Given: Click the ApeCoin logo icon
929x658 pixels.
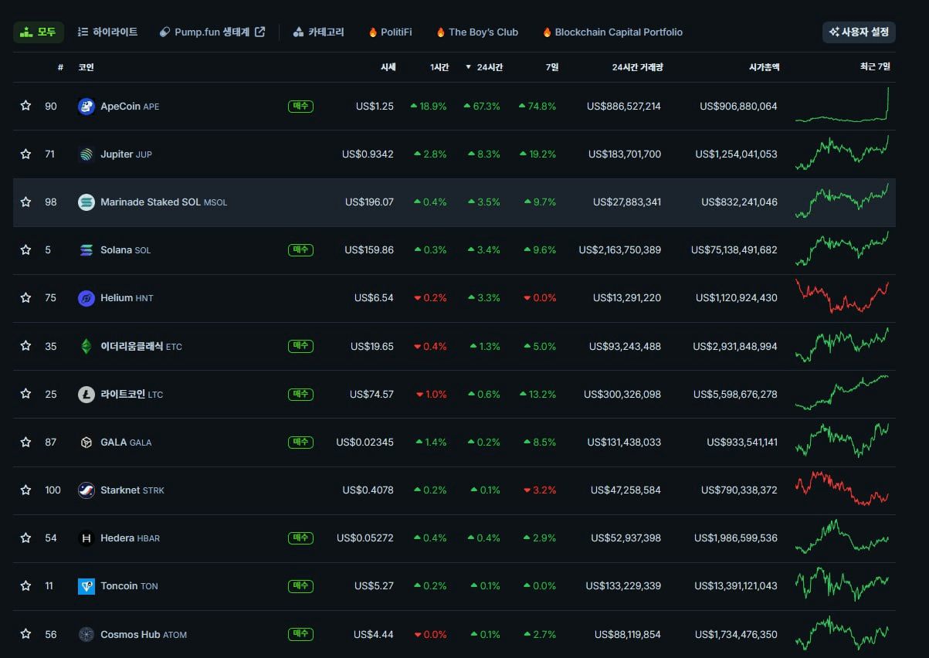Looking at the screenshot, I should tap(86, 107).
